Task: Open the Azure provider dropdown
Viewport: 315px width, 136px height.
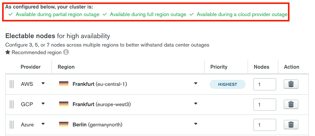Action: click(x=43, y=124)
